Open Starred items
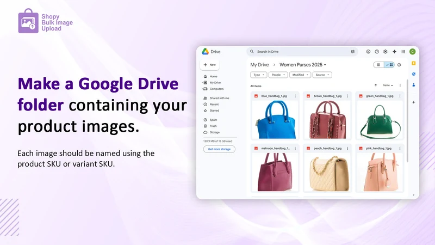 point(214,111)
